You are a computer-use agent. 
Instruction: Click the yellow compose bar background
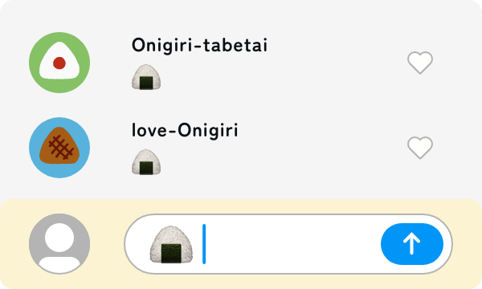[x=241, y=281]
